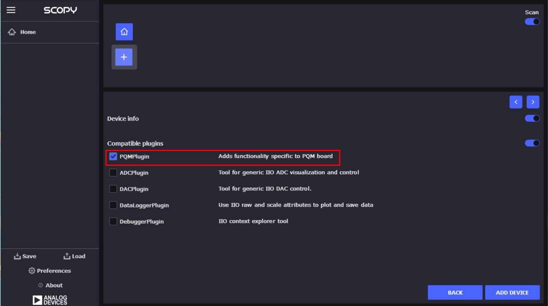548x306 pixels.
Task: Open Preferences
Action: (50, 271)
